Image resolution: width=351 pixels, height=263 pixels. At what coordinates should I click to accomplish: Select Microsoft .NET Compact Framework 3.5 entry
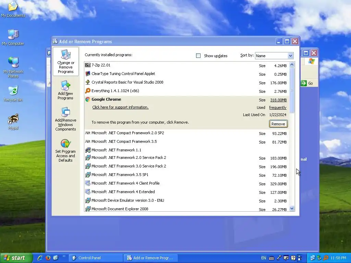(187, 142)
